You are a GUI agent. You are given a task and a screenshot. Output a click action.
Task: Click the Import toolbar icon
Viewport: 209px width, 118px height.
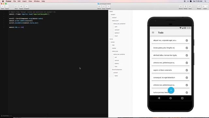[x=7, y=7]
